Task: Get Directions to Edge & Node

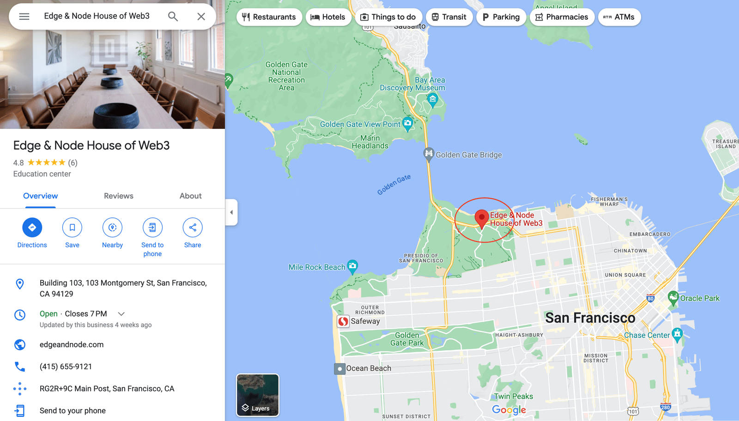Action: click(32, 228)
